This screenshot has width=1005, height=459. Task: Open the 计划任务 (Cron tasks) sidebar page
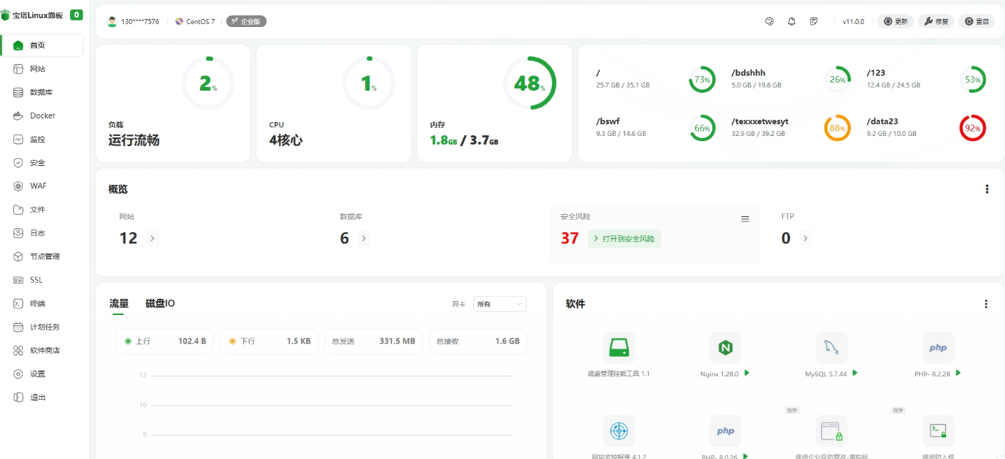click(x=42, y=327)
